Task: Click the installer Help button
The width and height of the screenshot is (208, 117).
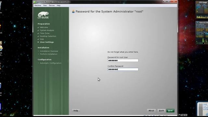Action: (76, 110)
